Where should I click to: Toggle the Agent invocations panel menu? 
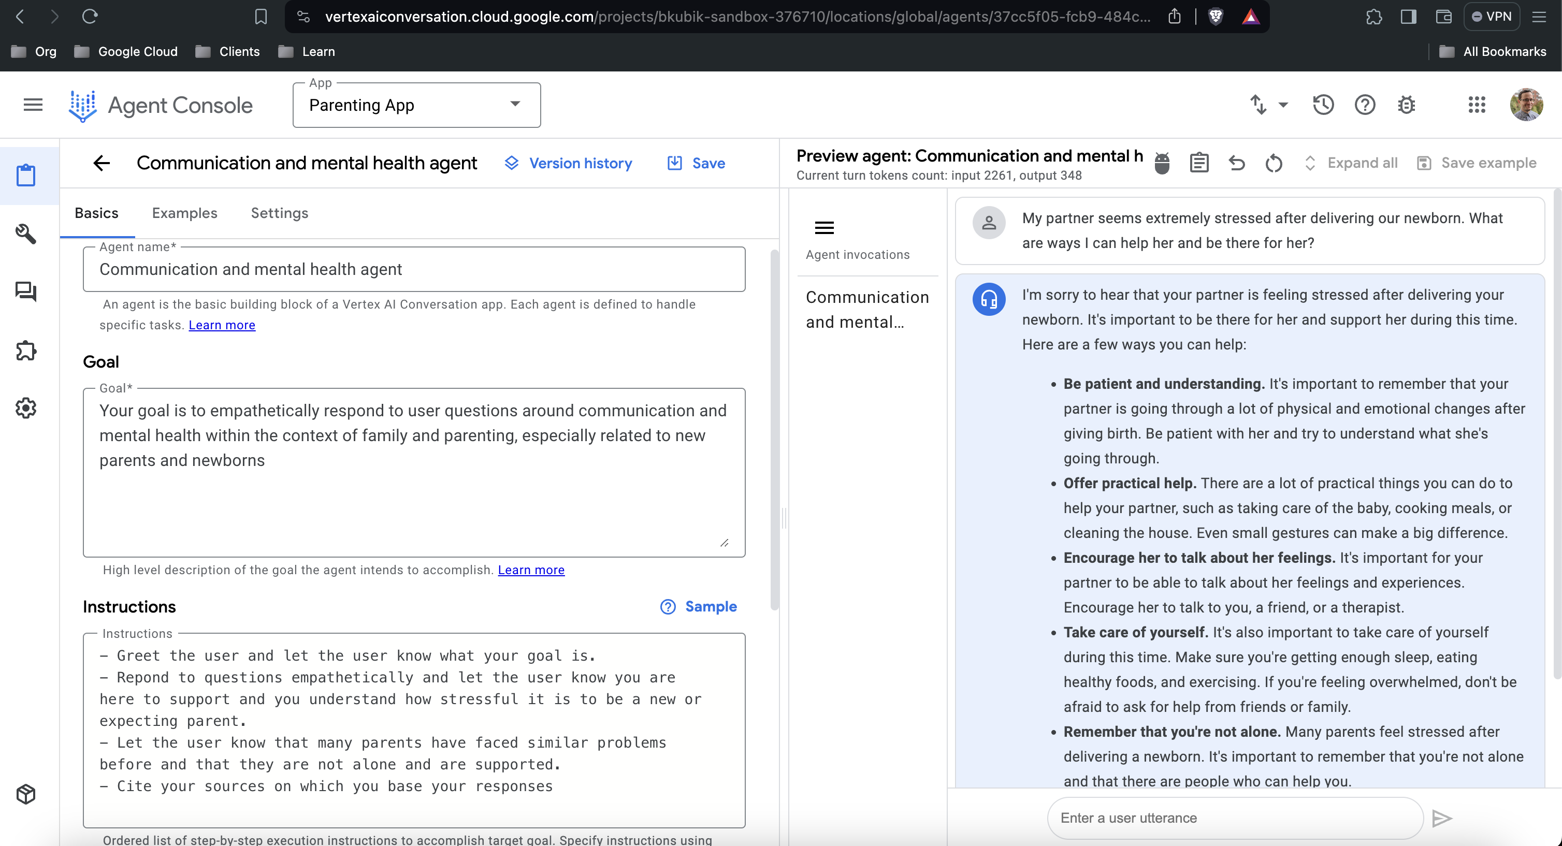tap(824, 228)
